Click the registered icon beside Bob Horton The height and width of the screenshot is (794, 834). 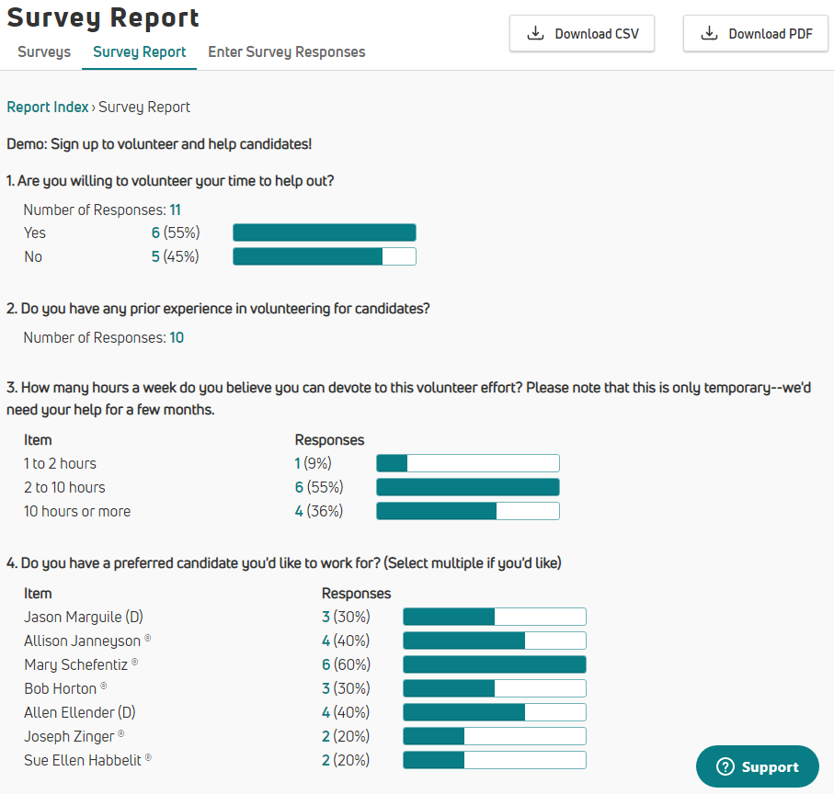pos(104,686)
